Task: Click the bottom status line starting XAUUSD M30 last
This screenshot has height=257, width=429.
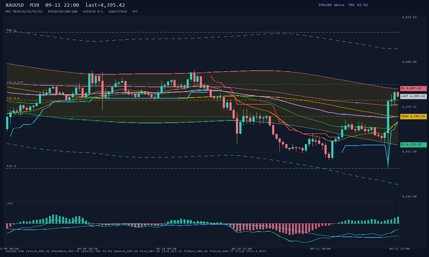Action: tap(136, 251)
